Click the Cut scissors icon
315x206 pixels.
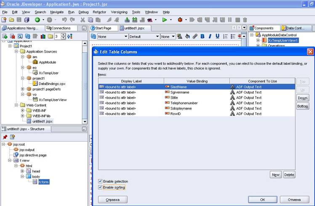[83, 20]
